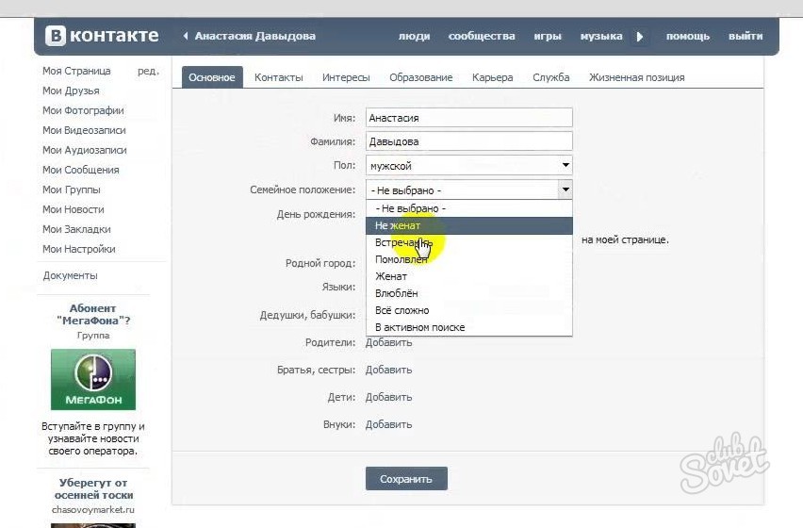Focus the Имя input field
803x528 pixels.
tap(469, 118)
